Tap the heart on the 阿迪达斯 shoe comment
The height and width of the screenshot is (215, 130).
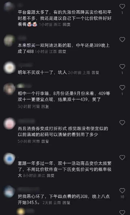(x=122, y=40)
